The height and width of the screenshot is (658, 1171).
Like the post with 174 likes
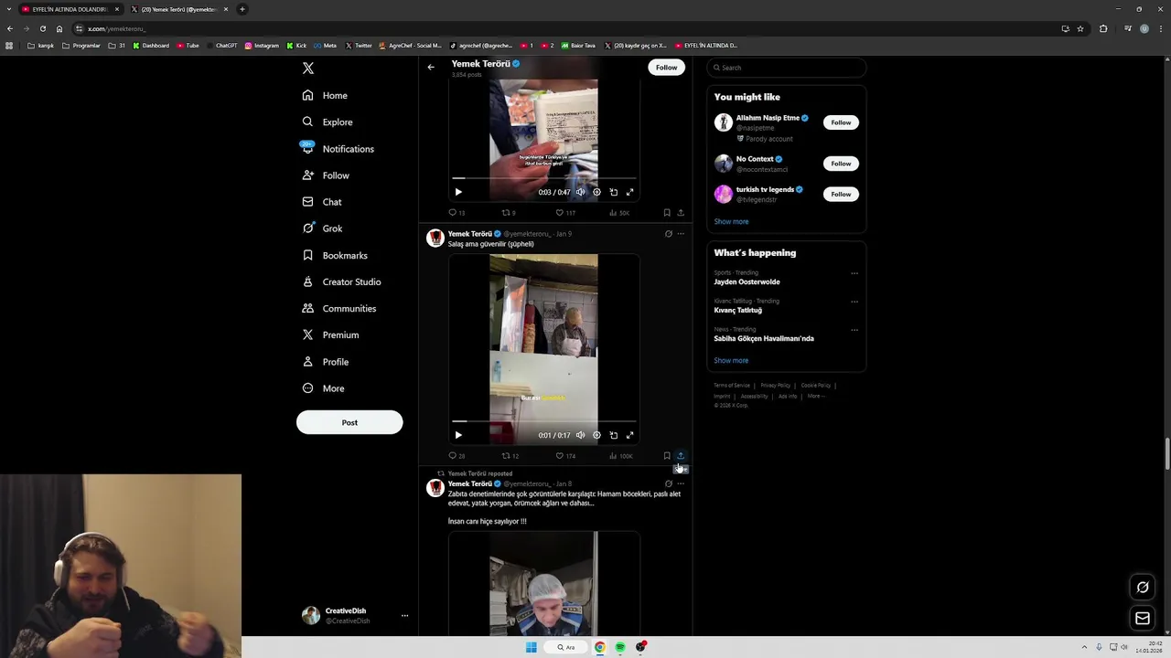pos(565,456)
